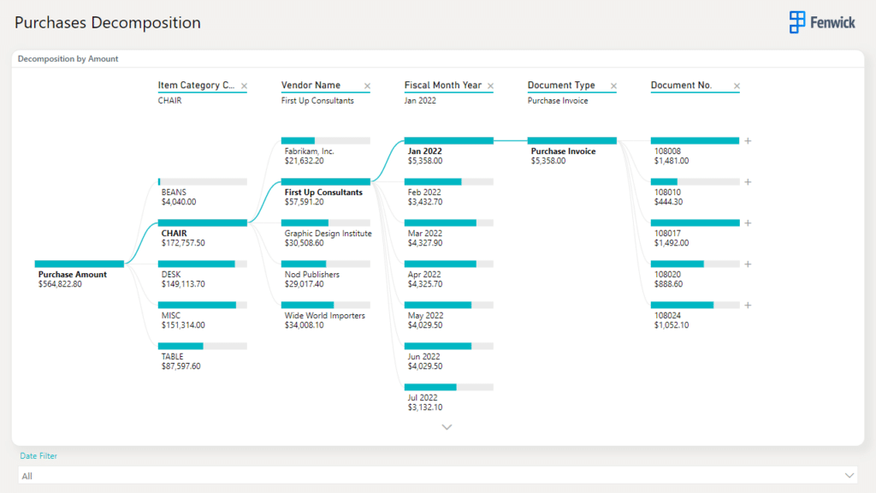The height and width of the screenshot is (493, 876).
Task: Select the Fabrikam, Inc. vendor node
Action: click(x=325, y=141)
